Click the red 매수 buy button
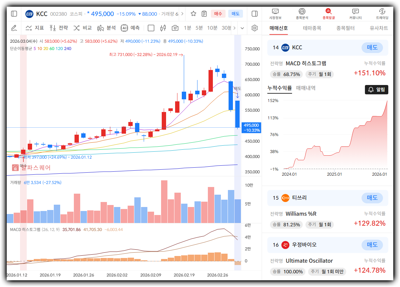400x287 pixels. pos(218,14)
